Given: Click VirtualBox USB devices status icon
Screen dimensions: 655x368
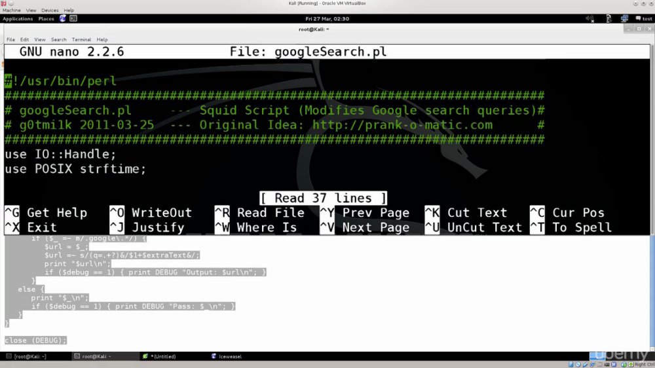Looking at the screenshot, I should tap(585, 365).
